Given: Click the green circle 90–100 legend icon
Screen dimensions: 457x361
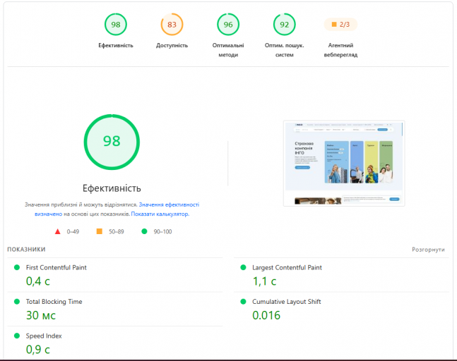Looking at the screenshot, I should tap(144, 231).
